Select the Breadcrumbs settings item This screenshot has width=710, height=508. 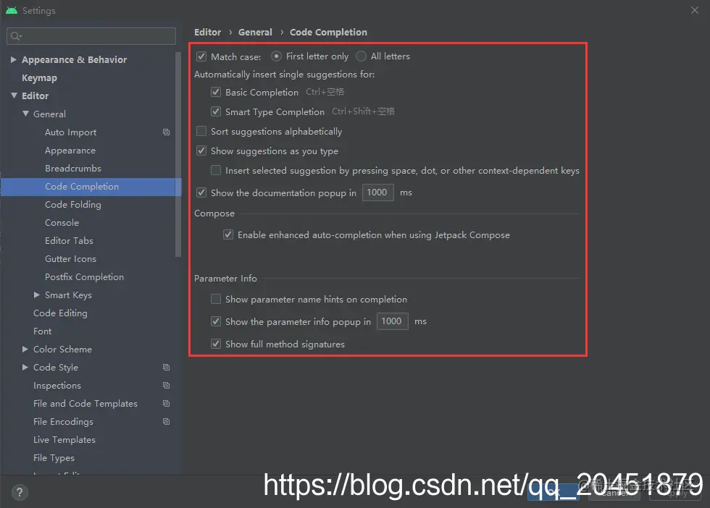pos(73,169)
